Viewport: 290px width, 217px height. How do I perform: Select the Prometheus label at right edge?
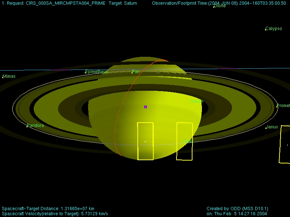tap(283, 106)
